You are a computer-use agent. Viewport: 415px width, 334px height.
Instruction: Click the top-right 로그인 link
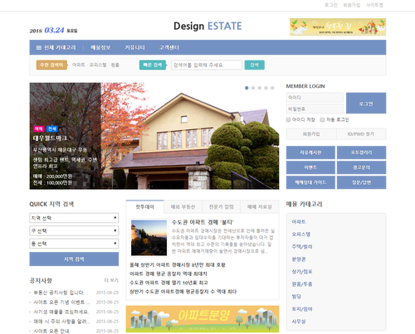tap(330, 5)
